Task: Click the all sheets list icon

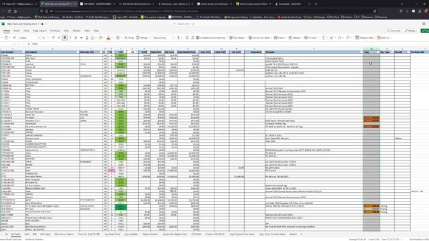Action: point(6,234)
